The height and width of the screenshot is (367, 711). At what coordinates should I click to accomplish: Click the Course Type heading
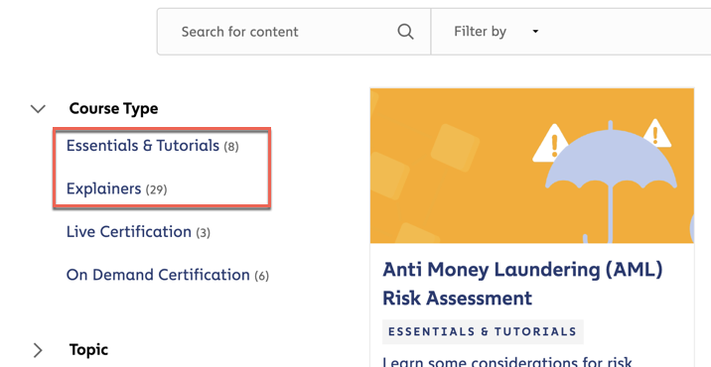point(113,109)
